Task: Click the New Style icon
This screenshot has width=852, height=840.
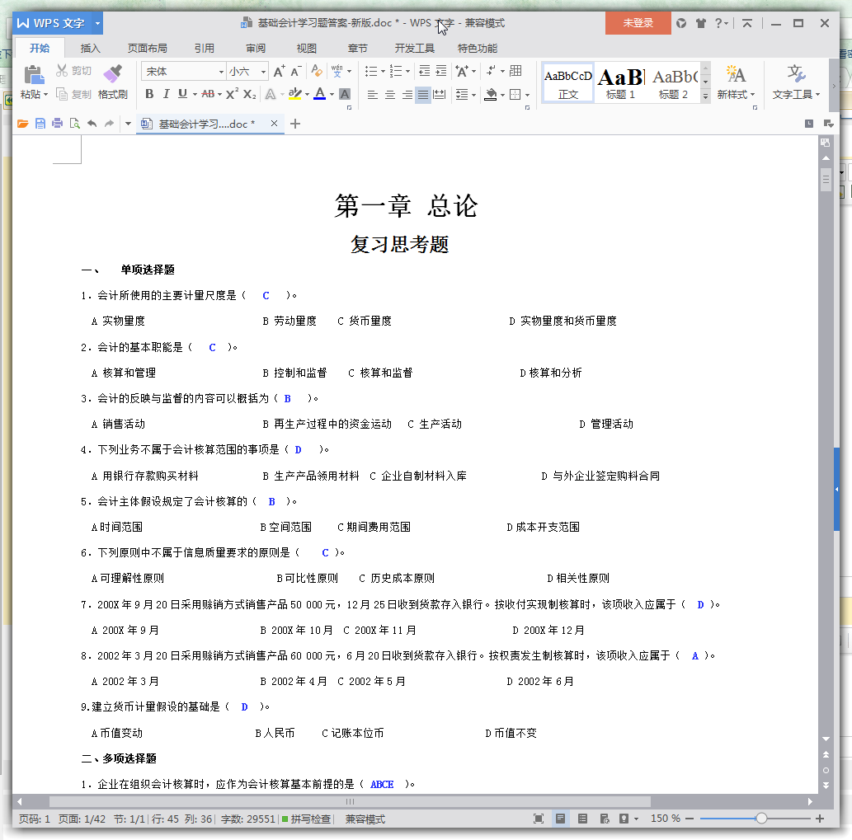Action: [736, 74]
